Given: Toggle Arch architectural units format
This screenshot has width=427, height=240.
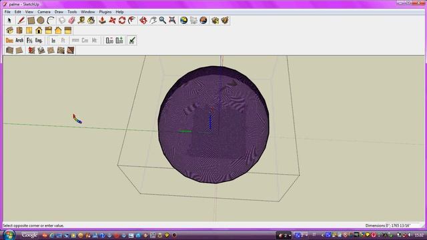Looking at the screenshot, I should 19,41.
